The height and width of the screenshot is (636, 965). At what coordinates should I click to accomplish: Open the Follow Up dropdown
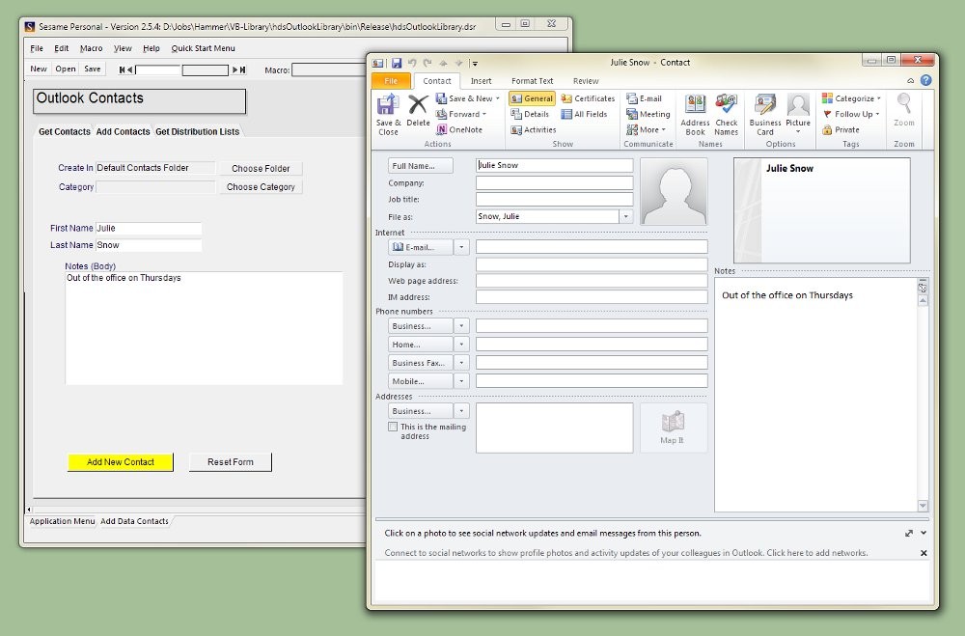click(850, 114)
